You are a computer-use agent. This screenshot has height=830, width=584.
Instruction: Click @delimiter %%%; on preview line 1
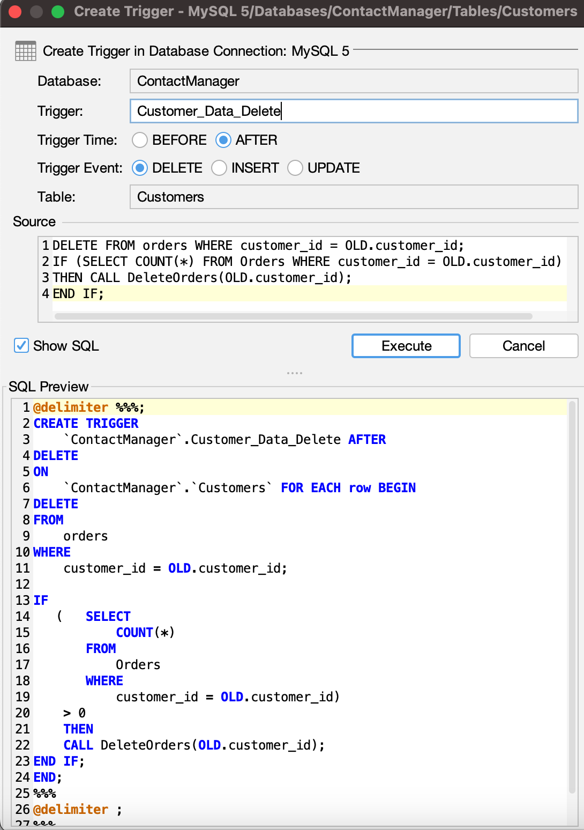[x=89, y=407]
